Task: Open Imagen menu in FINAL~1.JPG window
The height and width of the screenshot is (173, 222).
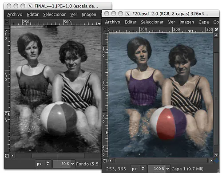Action: (89, 15)
